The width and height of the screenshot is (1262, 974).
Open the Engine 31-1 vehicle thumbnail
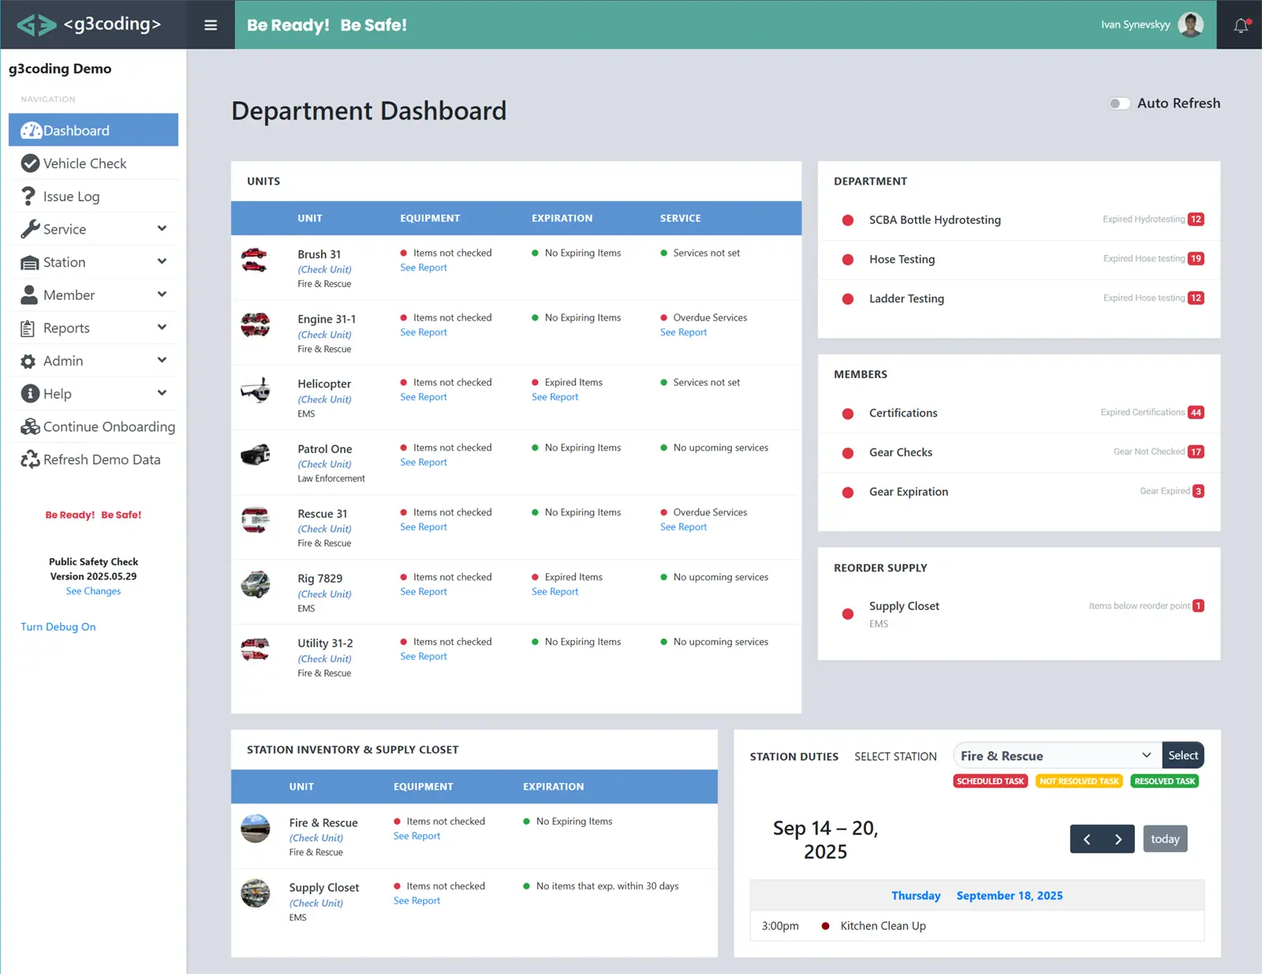(255, 324)
